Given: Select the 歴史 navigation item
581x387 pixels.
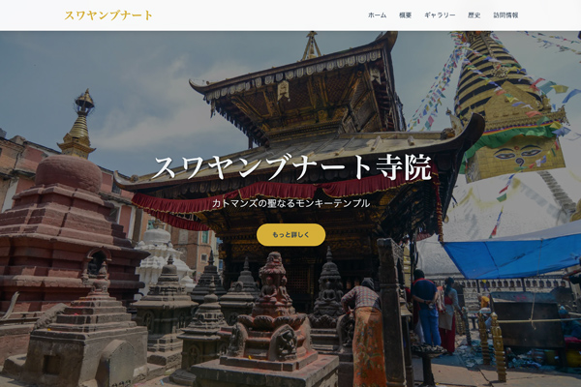Looking at the screenshot, I should 474,15.
